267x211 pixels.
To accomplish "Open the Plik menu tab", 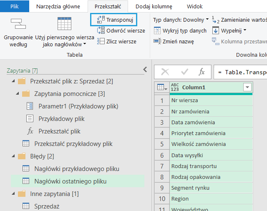I will [x=15, y=7].
